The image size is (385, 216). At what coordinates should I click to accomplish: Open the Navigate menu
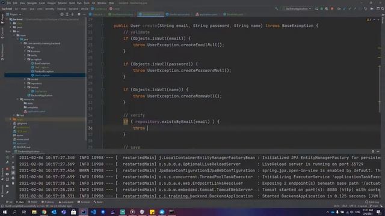point(32,3)
